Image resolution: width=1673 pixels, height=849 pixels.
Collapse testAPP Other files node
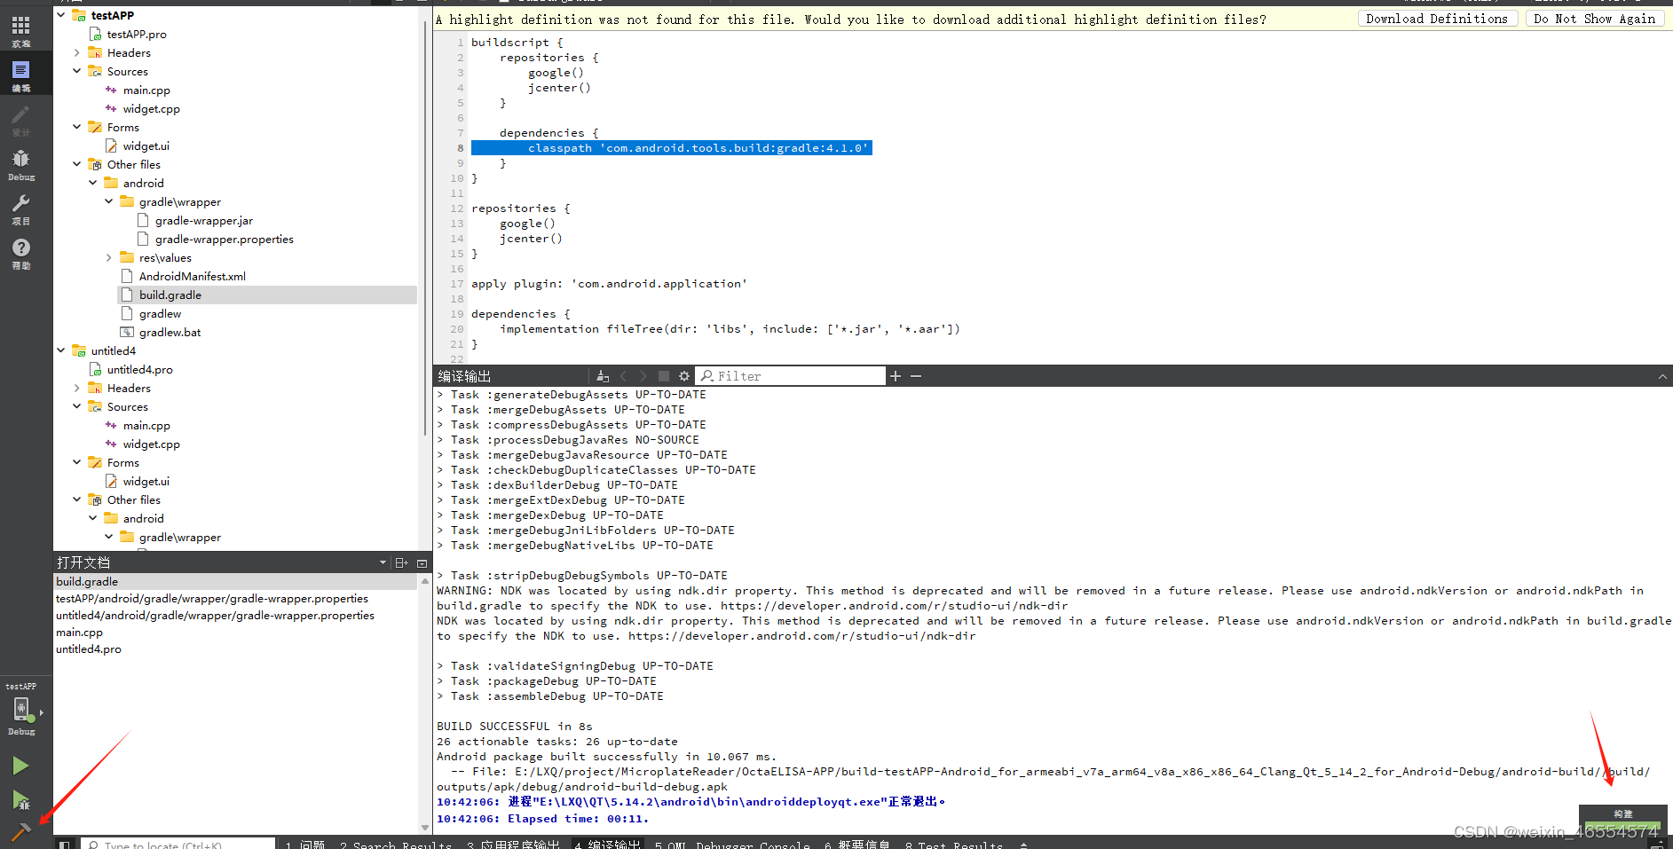point(77,164)
